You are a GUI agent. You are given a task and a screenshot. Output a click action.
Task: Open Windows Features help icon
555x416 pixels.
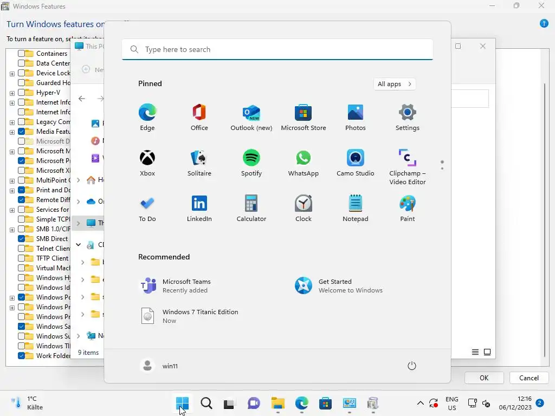544,24
